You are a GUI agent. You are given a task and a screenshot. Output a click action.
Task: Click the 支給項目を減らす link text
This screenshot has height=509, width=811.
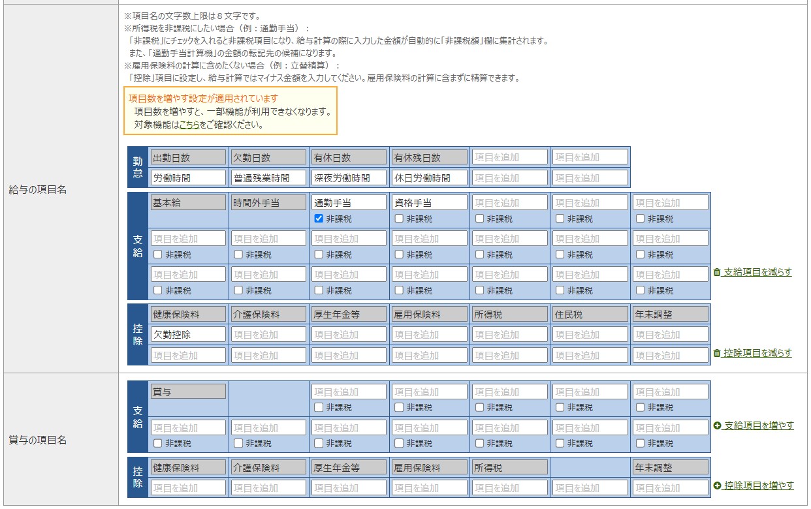tap(757, 272)
